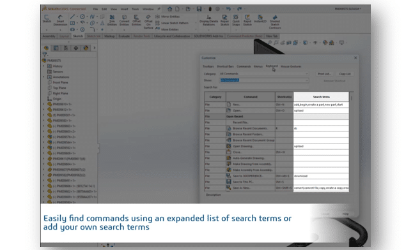
Task: Switch to Commands tab in Customize
Action: coord(244,66)
